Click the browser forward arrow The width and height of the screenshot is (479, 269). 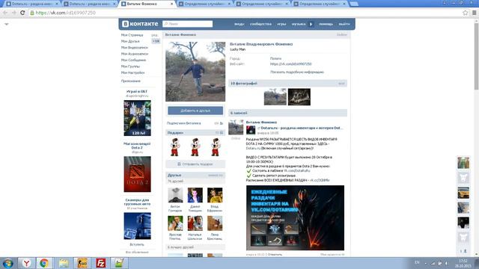tap(13, 13)
